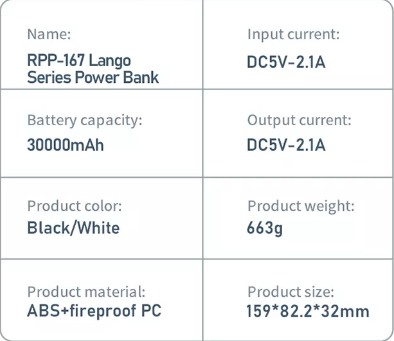Screen dimensions: 394x341
Task: Click the "Input current:" label
Action: pyautogui.click(x=293, y=34)
